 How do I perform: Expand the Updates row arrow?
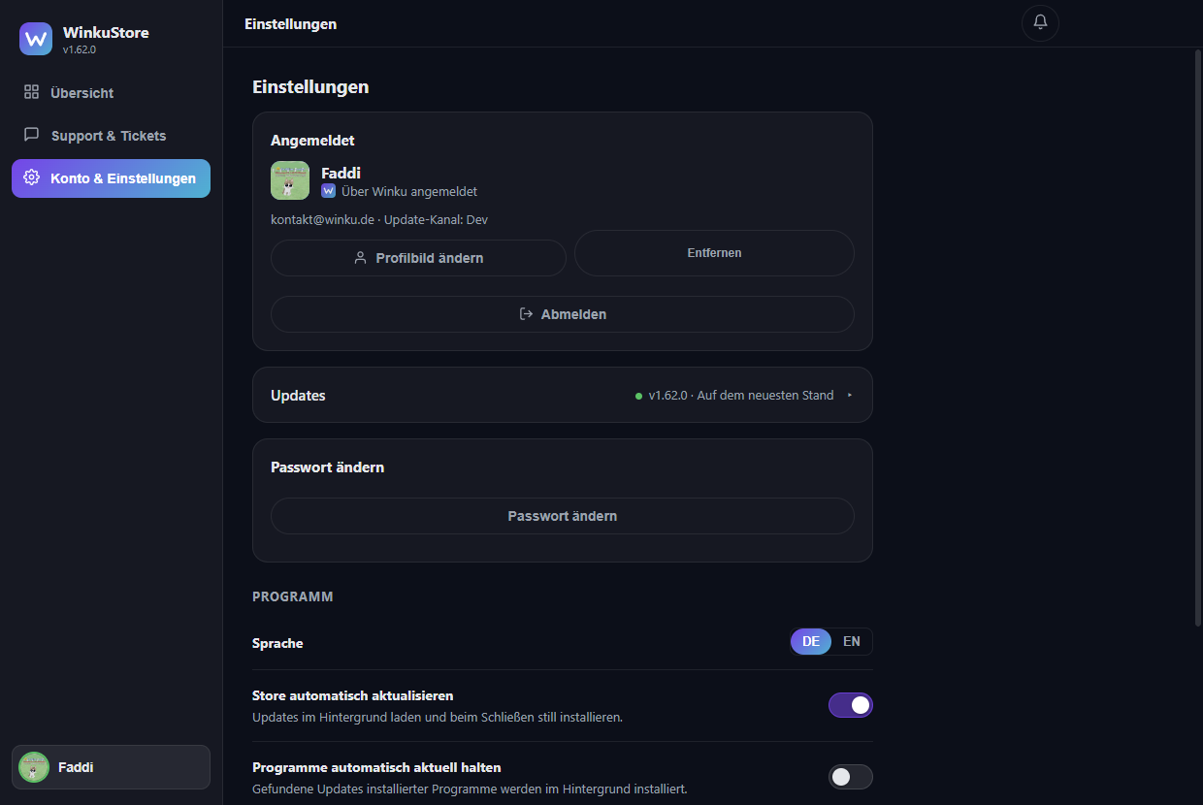coord(849,395)
